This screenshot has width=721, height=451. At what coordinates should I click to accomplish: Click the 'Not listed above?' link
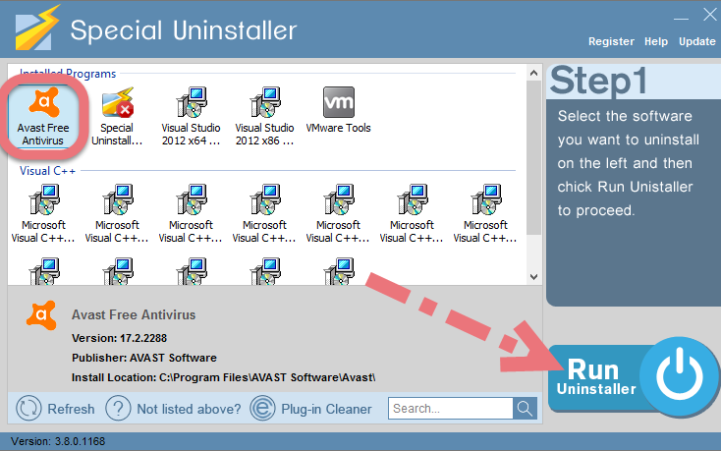coord(189,409)
